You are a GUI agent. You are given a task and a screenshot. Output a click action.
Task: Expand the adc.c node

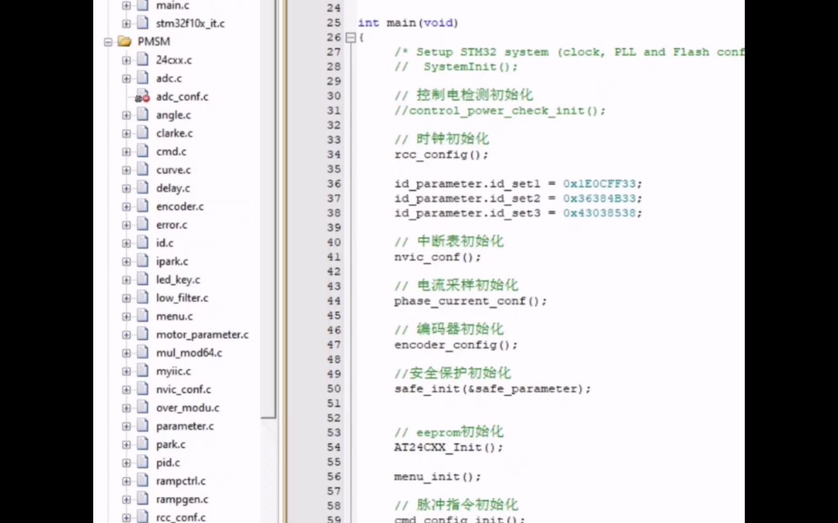126,78
